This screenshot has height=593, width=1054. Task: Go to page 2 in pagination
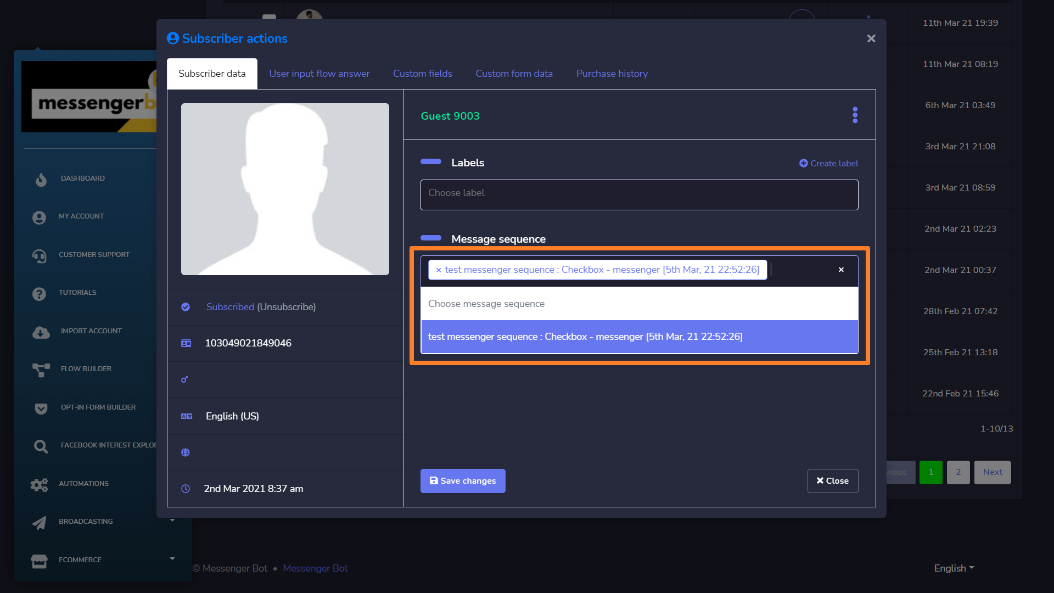958,472
